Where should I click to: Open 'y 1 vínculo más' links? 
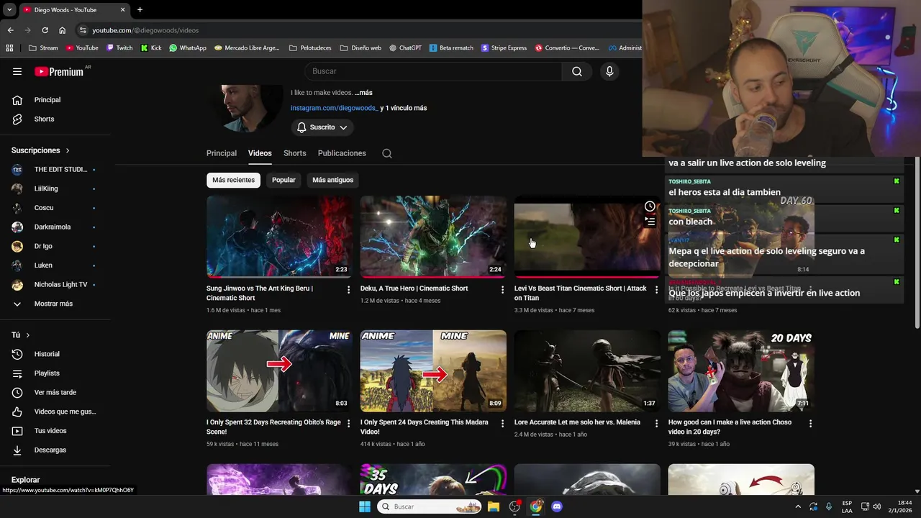(x=404, y=108)
